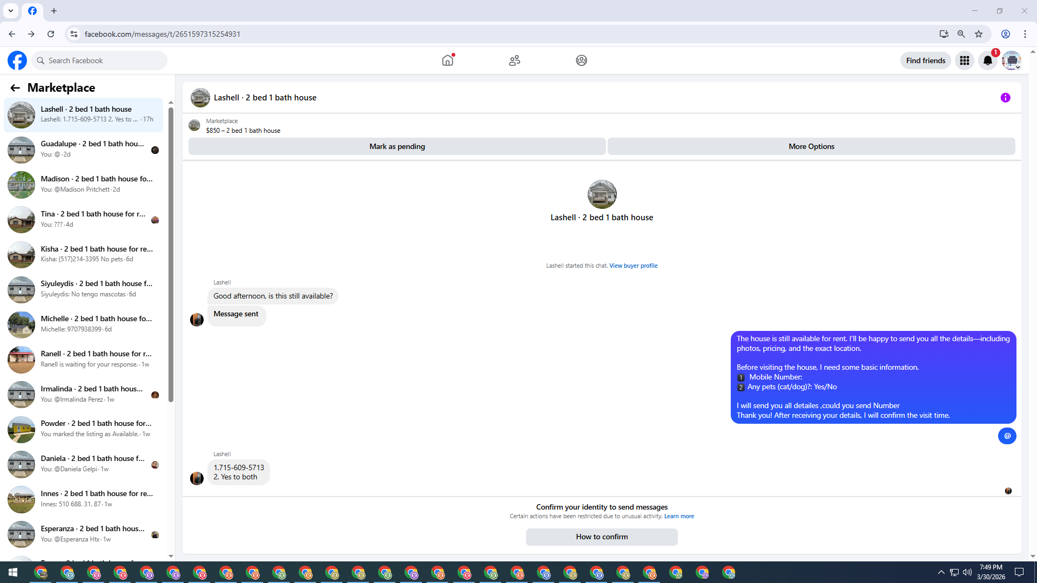
Task: Click the How to confirm button
Action: coord(601,537)
